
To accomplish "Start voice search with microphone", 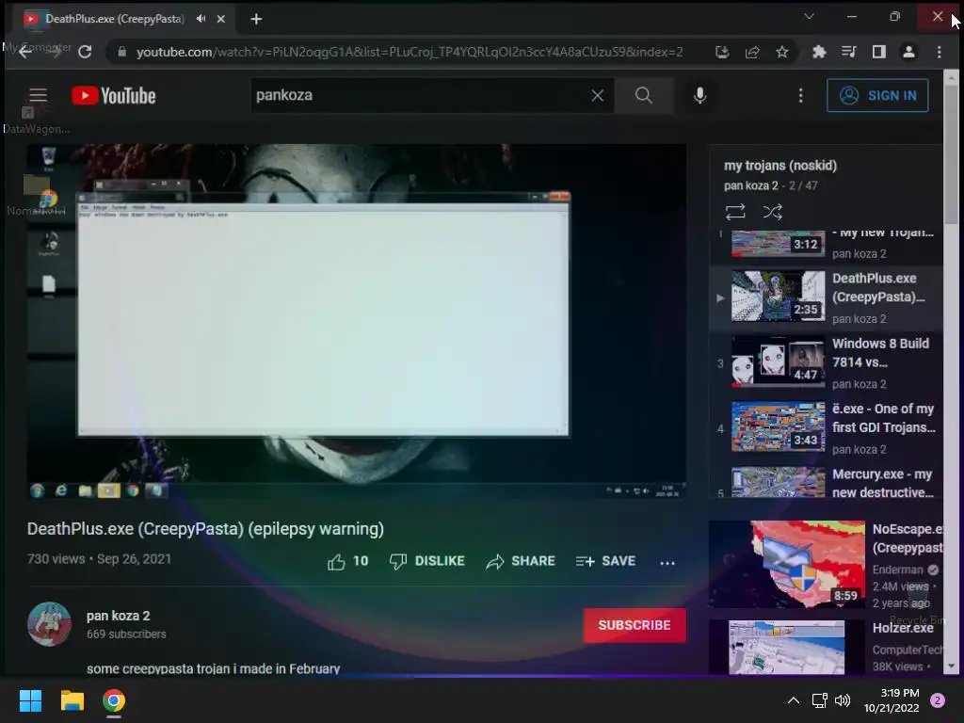I will click(x=699, y=95).
